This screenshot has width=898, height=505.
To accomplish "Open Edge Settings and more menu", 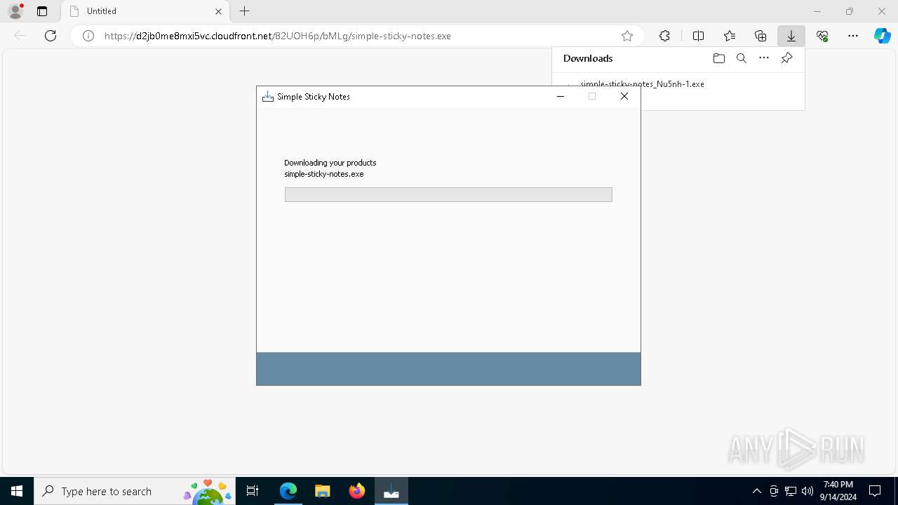I will coord(853,36).
